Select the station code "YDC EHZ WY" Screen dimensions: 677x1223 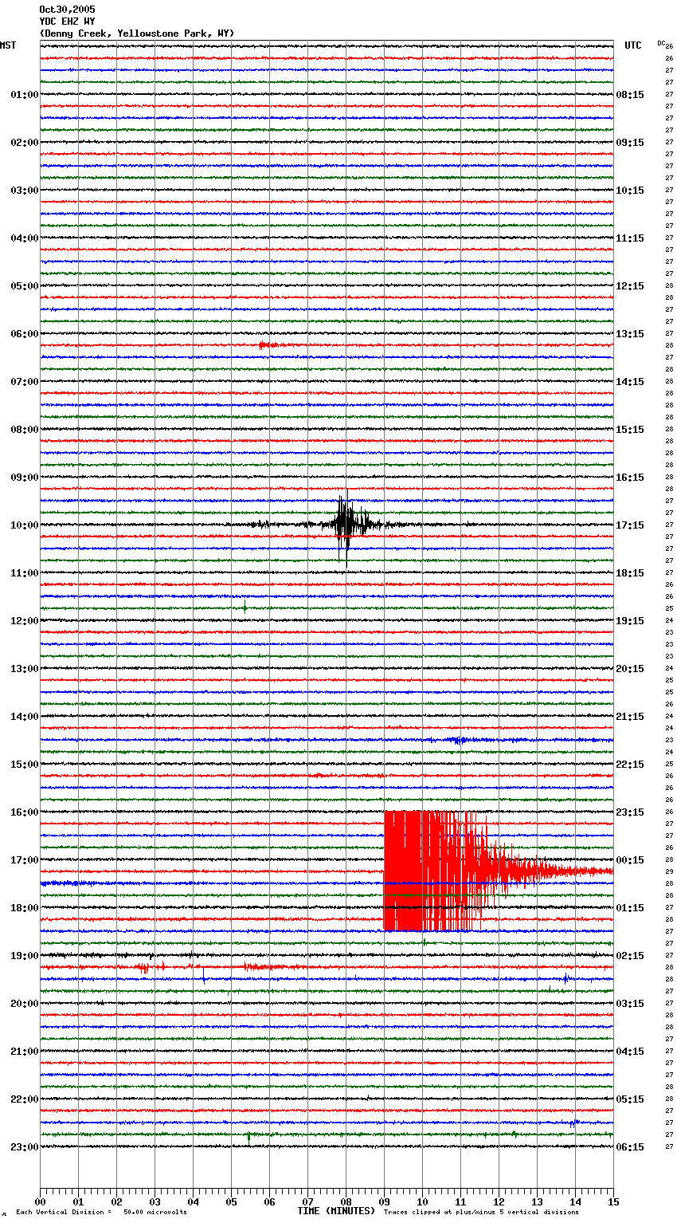point(67,22)
